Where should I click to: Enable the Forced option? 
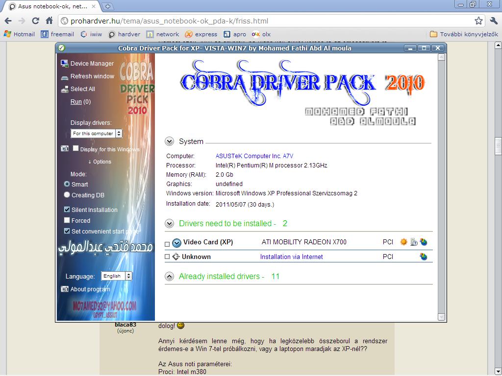click(67, 220)
